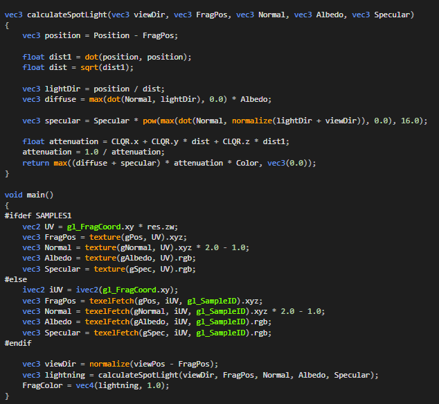Click the 'vec3 lightning' variable name
This screenshot has width=439, height=404.
(64, 375)
